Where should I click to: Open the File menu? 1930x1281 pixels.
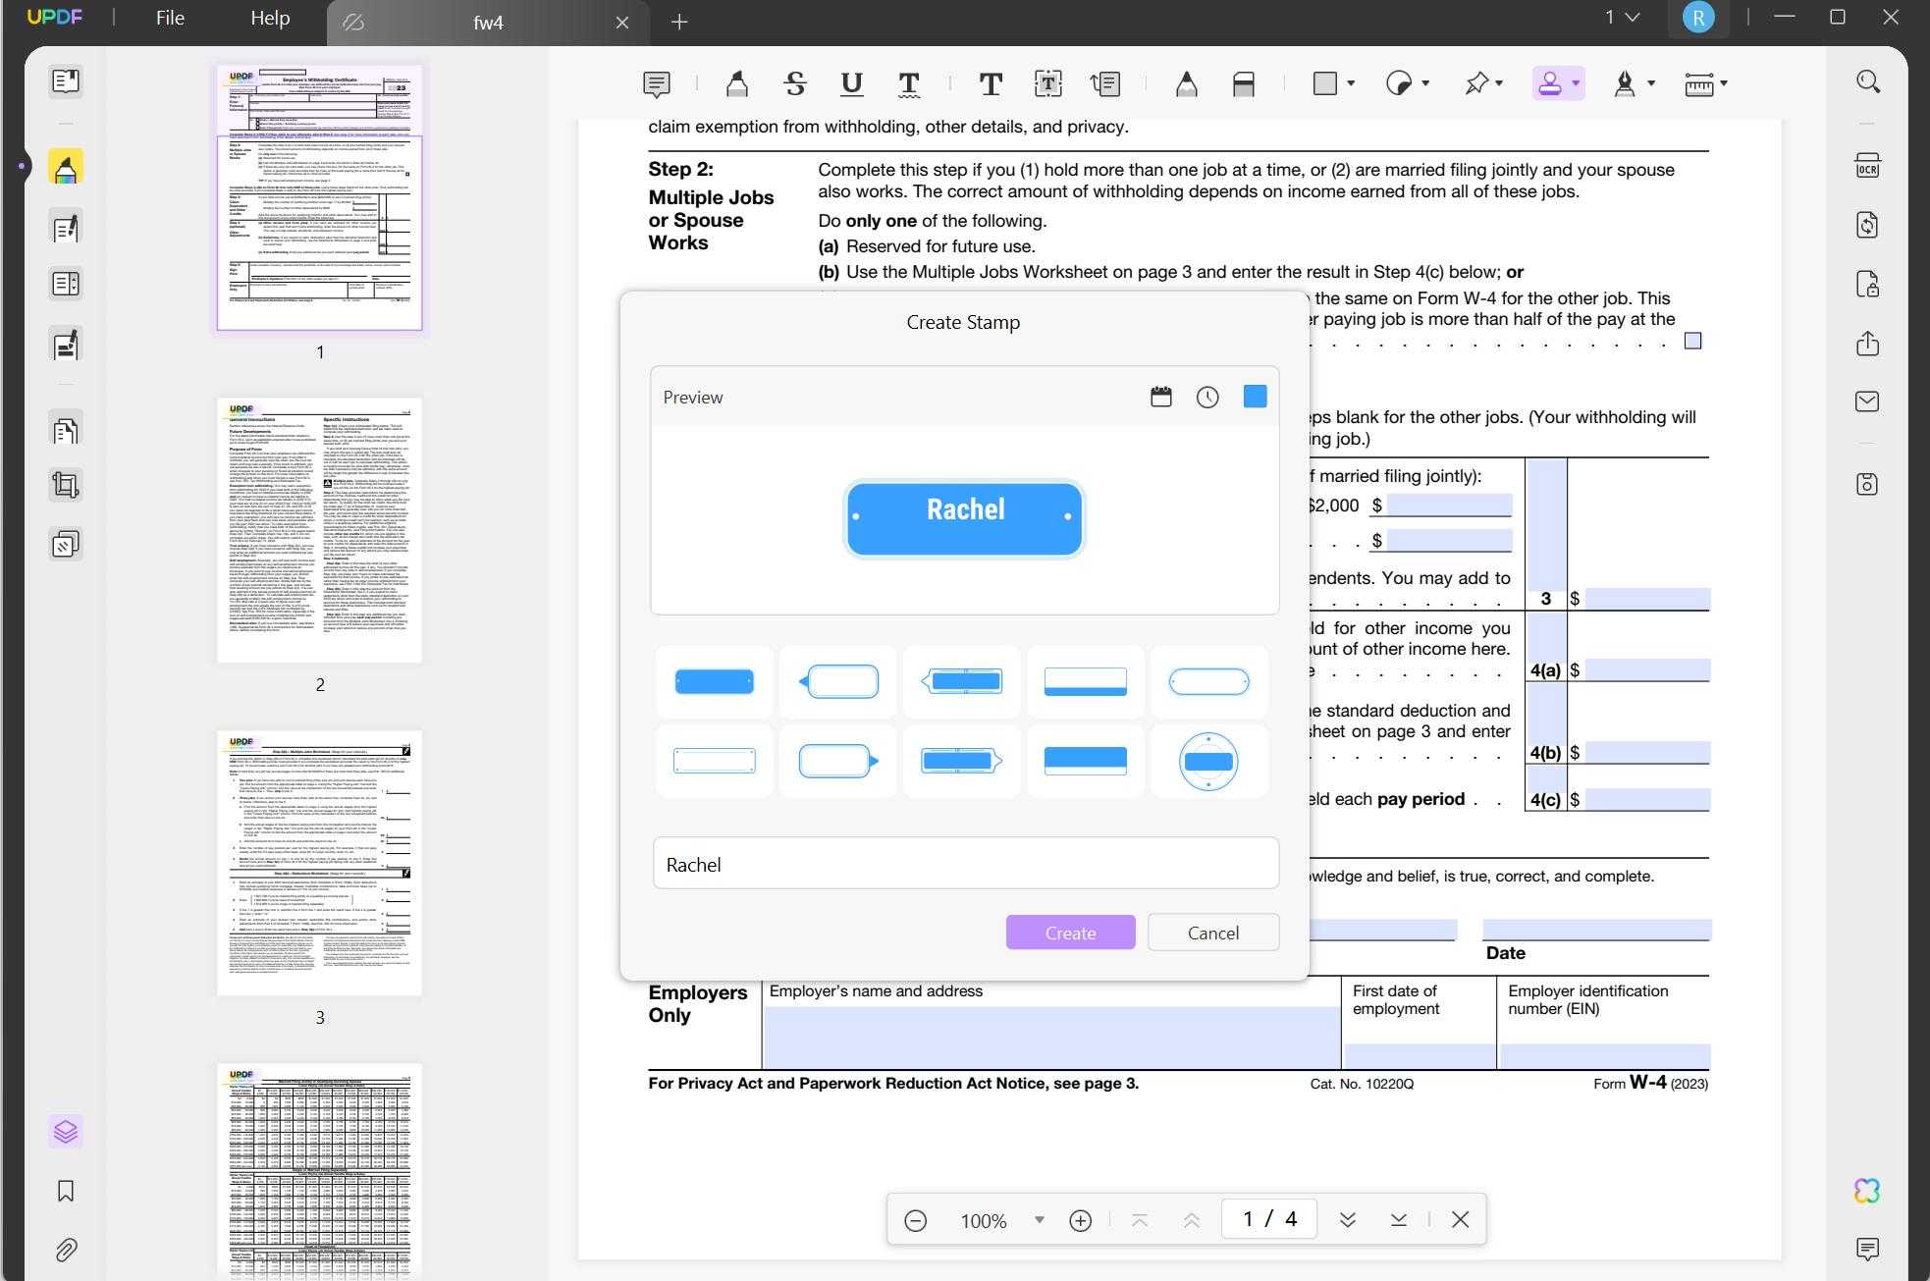(169, 17)
